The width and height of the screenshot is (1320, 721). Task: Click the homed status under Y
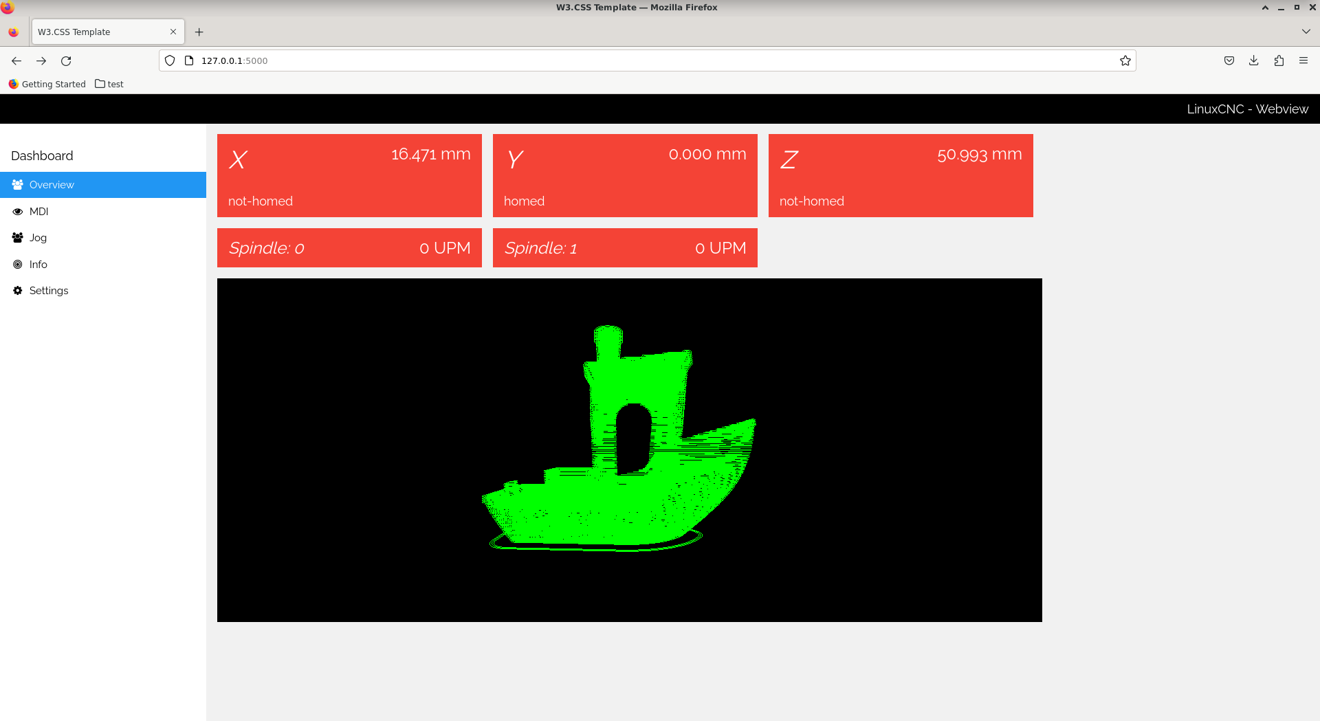(524, 201)
